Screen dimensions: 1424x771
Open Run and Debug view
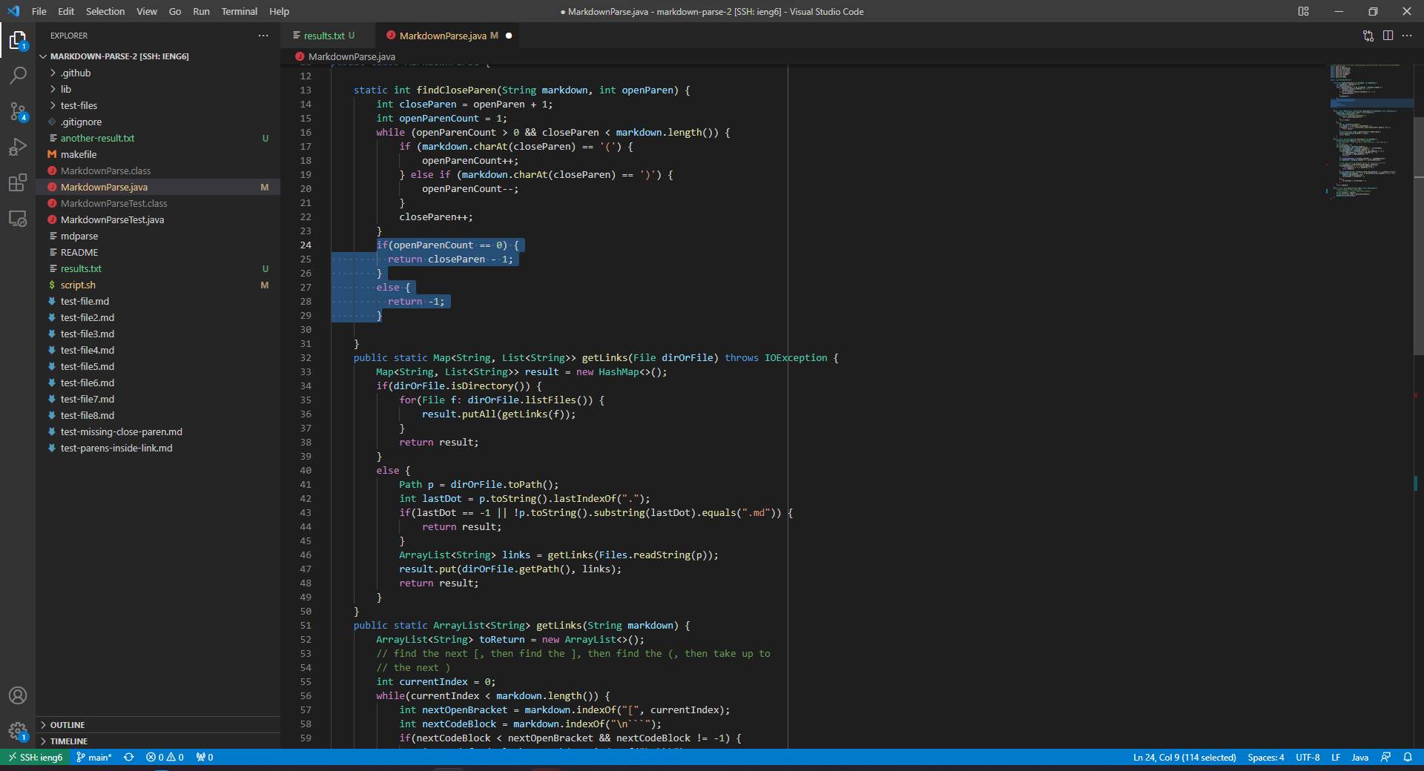(18, 147)
